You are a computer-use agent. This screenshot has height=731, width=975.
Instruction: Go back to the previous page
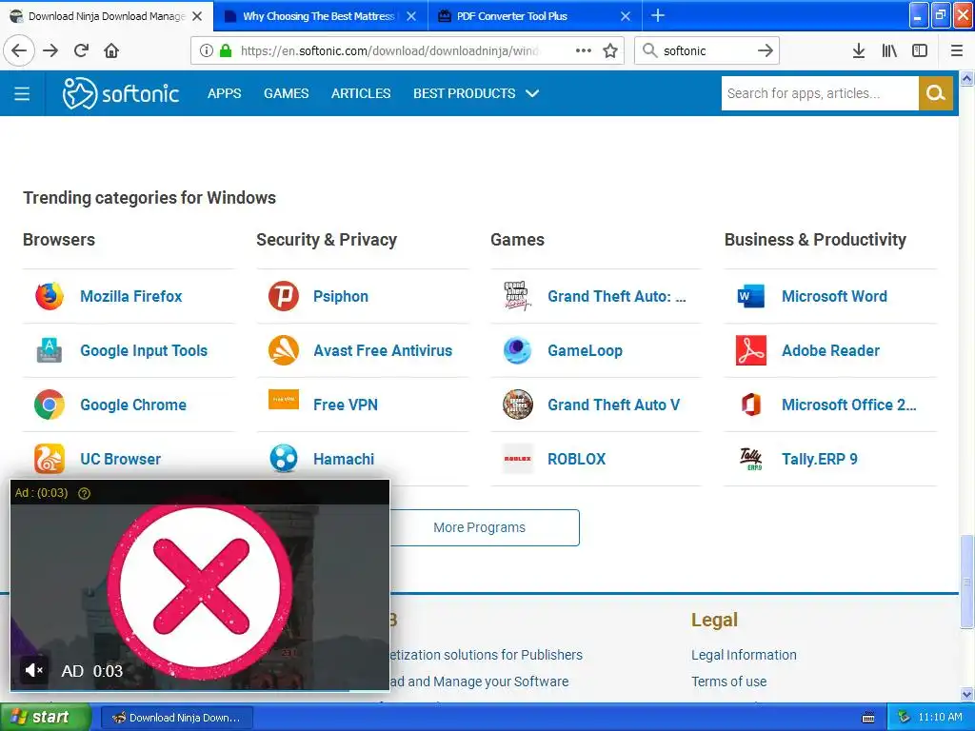coord(19,50)
